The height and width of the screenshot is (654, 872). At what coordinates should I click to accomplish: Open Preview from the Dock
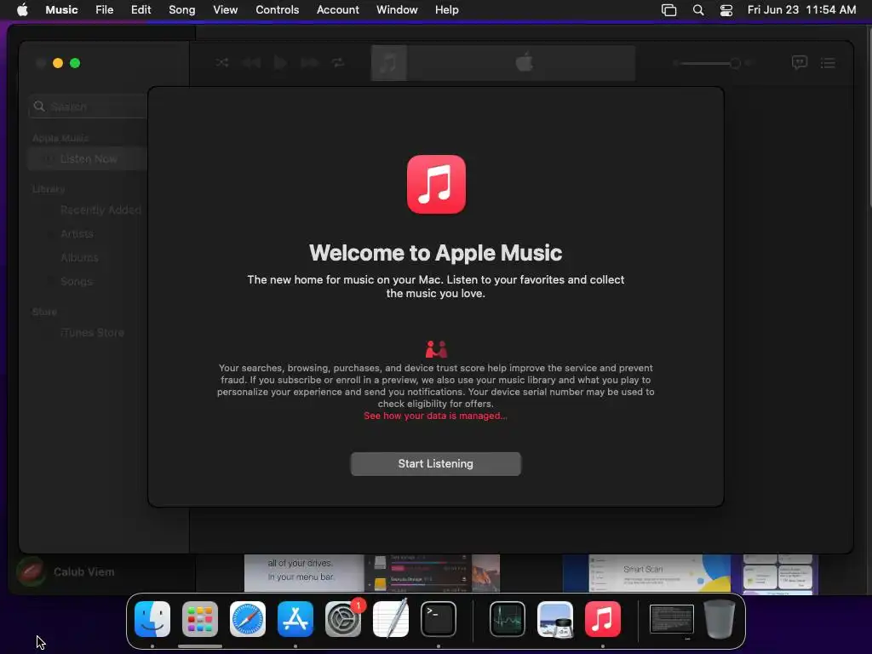tap(555, 619)
